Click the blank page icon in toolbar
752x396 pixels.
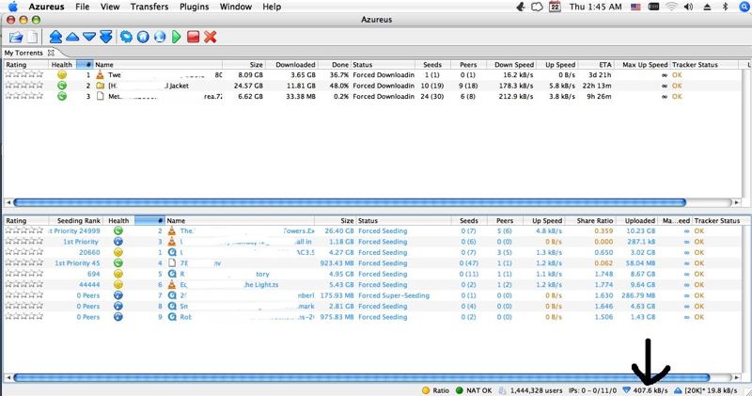32,37
